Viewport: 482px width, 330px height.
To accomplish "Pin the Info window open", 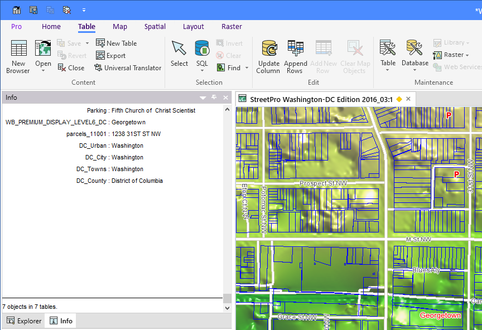I will pyautogui.click(x=213, y=97).
